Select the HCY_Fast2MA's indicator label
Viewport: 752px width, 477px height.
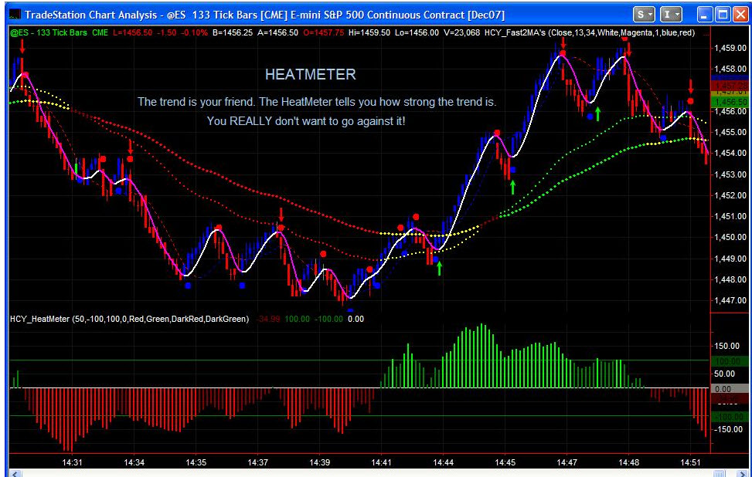click(x=590, y=33)
